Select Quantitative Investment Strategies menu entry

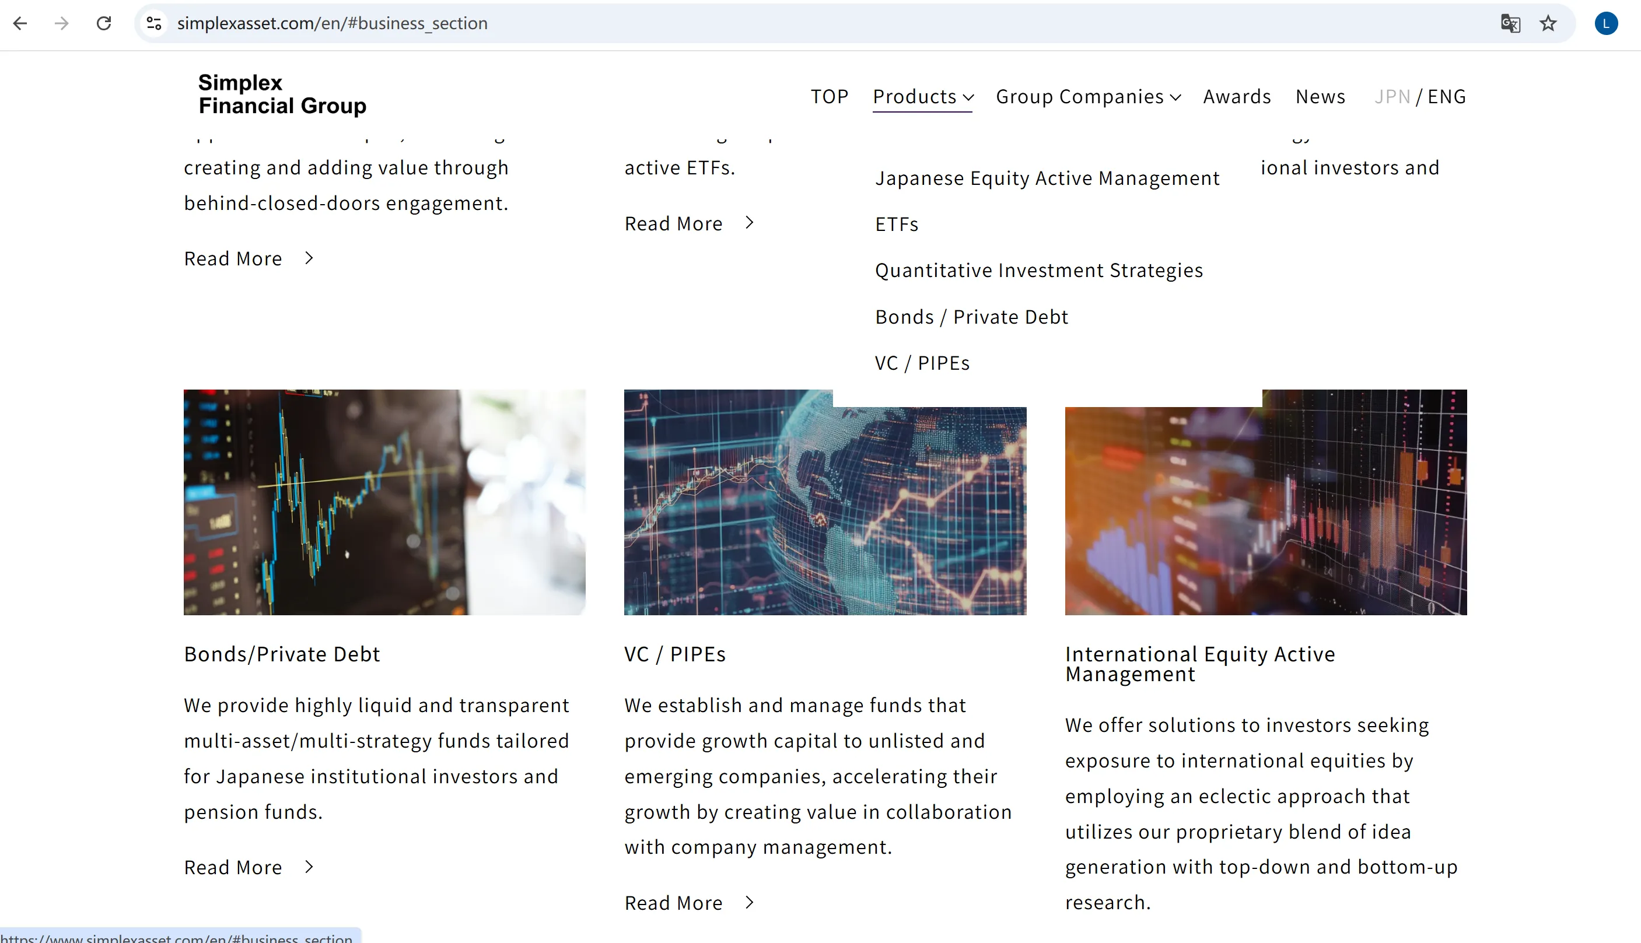tap(1038, 270)
